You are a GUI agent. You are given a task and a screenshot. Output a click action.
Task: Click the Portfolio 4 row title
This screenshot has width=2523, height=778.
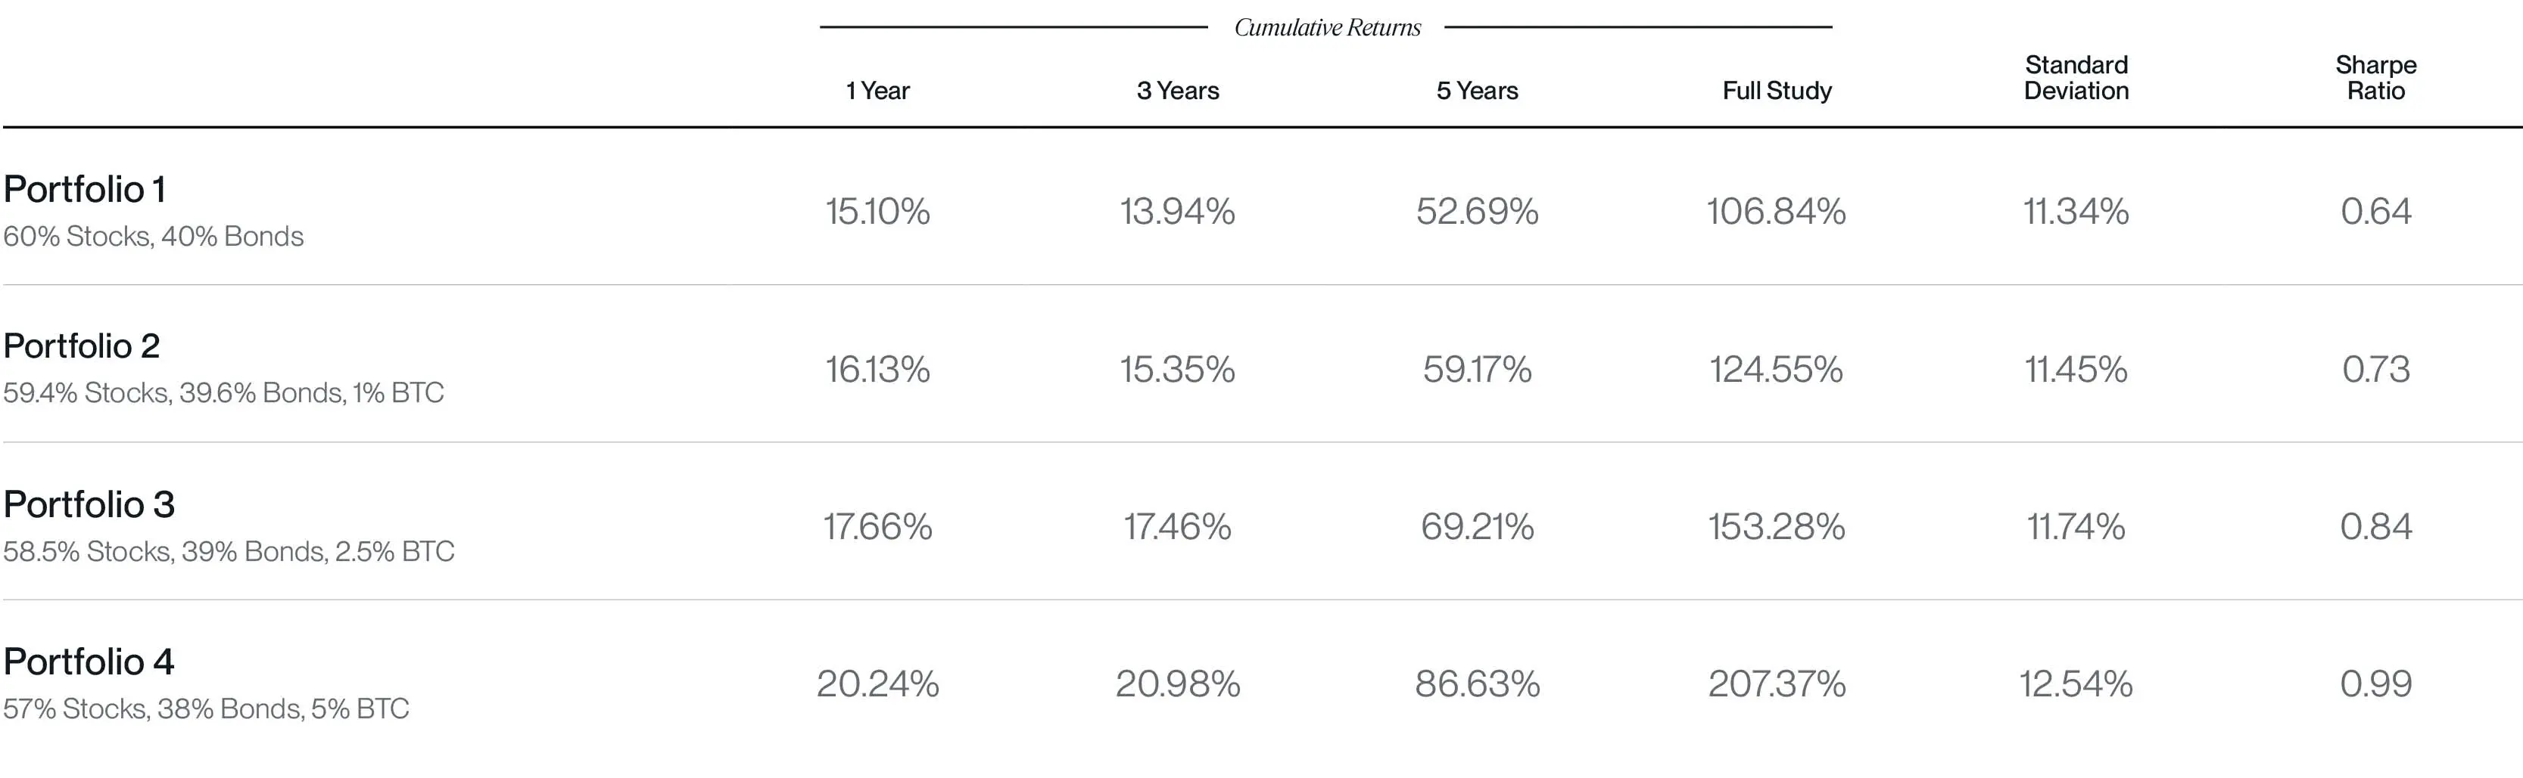coord(89,662)
